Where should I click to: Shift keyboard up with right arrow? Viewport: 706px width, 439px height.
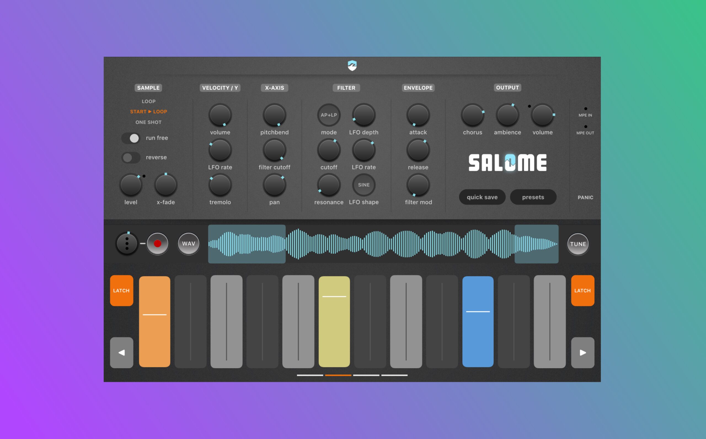[x=582, y=353]
